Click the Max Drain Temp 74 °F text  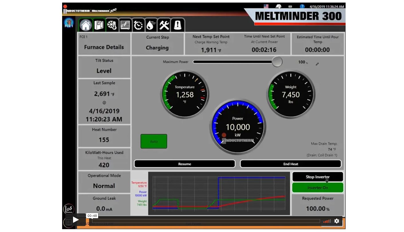tap(324, 146)
